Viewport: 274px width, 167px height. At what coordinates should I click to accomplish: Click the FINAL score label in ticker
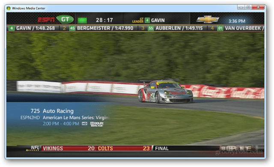point(162,148)
